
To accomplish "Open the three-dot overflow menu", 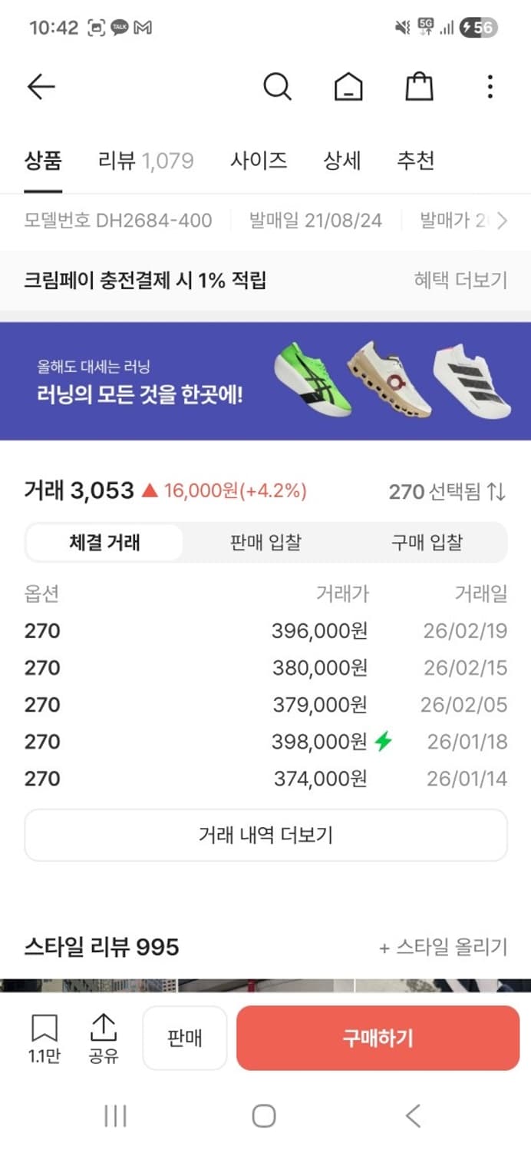I will [x=489, y=86].
